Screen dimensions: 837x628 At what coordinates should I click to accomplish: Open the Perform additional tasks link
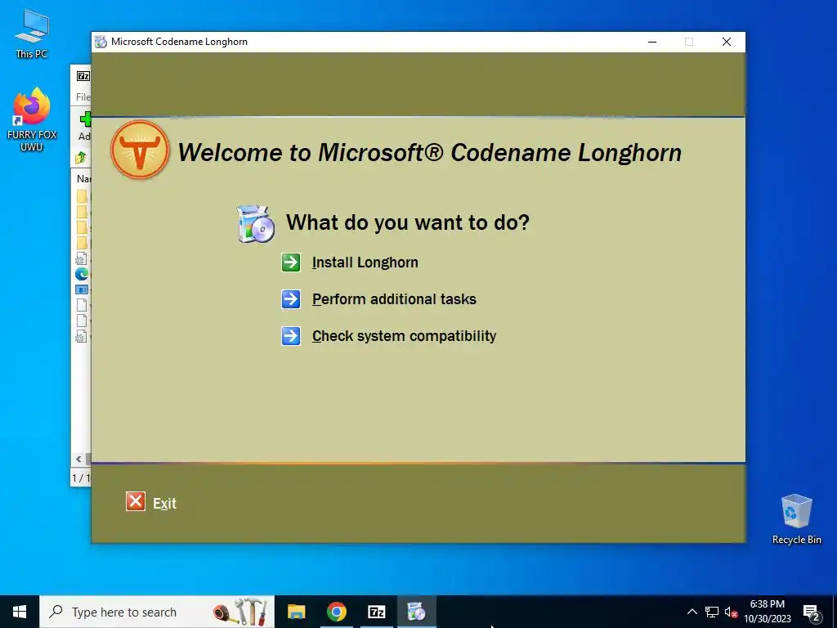click(394, 299)
